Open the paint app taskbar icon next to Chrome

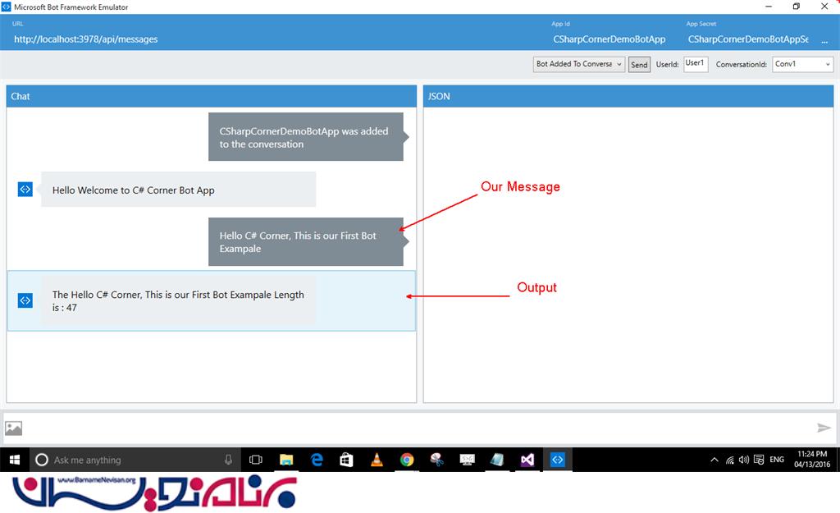pyautogui.click(x=437, y=460)
